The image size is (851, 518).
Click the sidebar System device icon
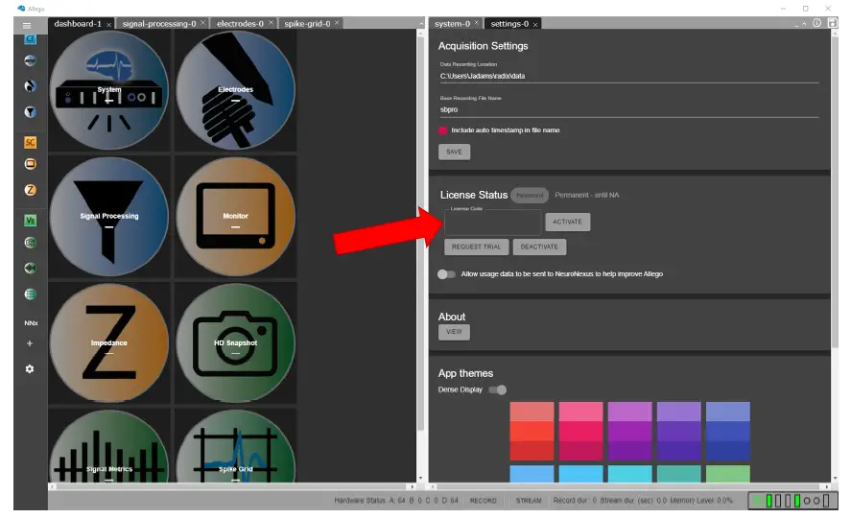31,60
